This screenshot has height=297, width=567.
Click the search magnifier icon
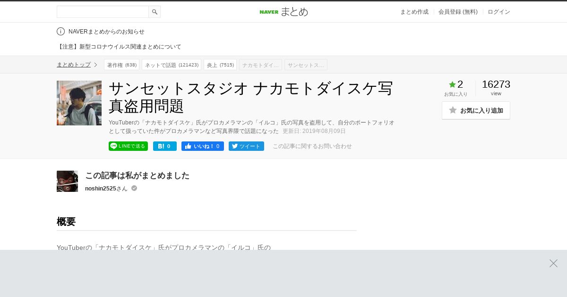pos(155,12)
